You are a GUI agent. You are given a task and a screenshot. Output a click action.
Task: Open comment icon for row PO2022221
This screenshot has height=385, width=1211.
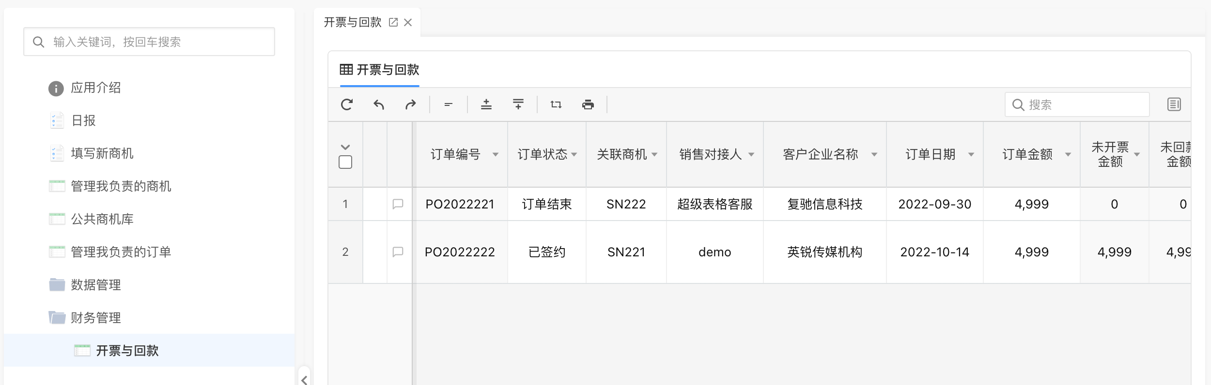tap(398, 204)
